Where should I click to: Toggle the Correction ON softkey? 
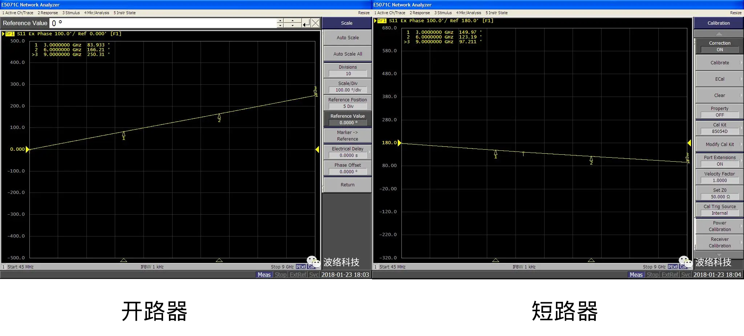tap(719, 46)
